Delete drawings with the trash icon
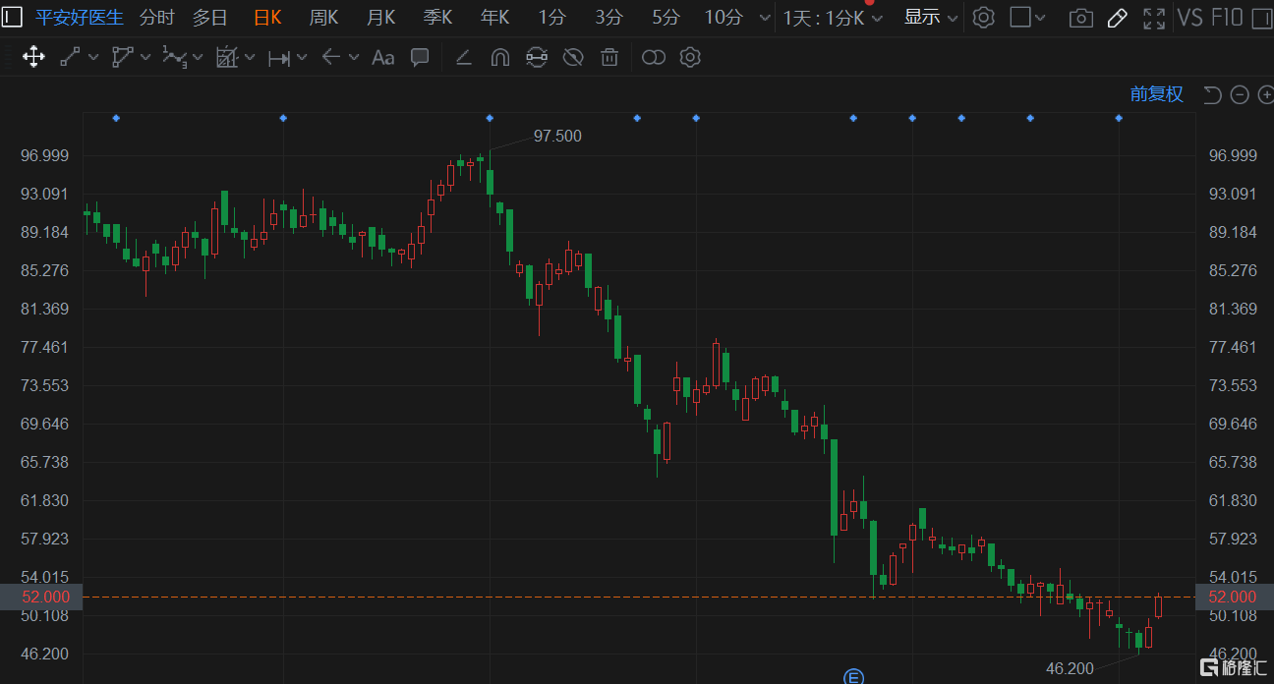Screen dimensions: 1274x684 [x=609, y=58]
